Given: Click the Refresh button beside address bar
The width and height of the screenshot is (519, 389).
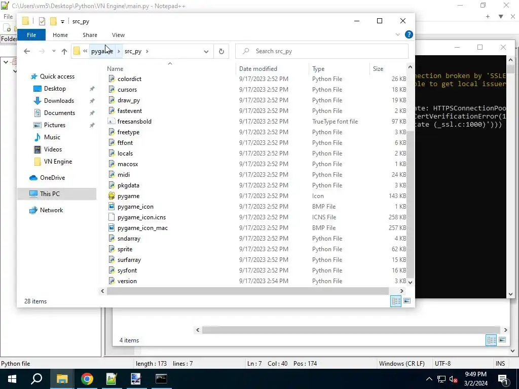Looking at the screenshot, I should click(x=221, y=51).
